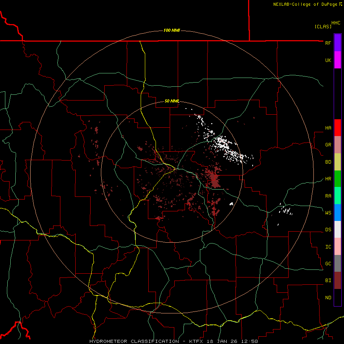Click the BD legend label

coord(328,162)
